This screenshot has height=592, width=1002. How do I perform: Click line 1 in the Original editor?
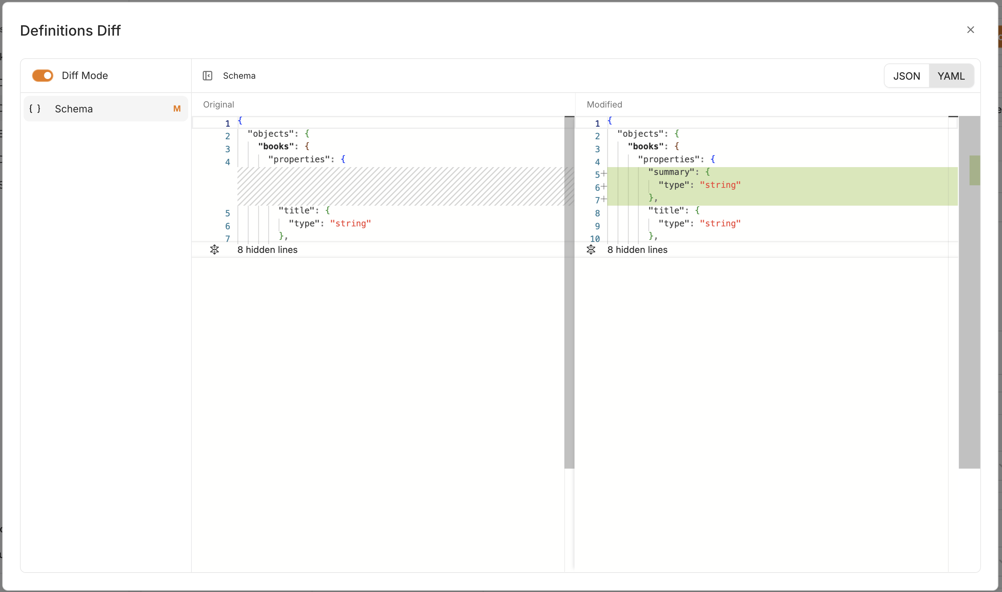click(x=319, y=122)
